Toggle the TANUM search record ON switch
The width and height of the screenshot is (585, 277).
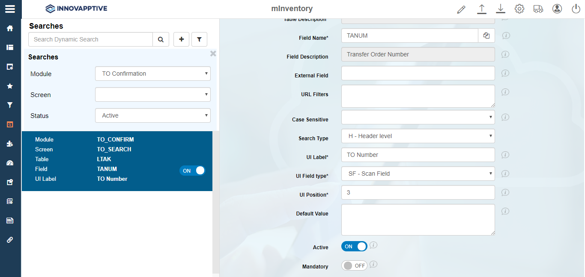[192, 171]
